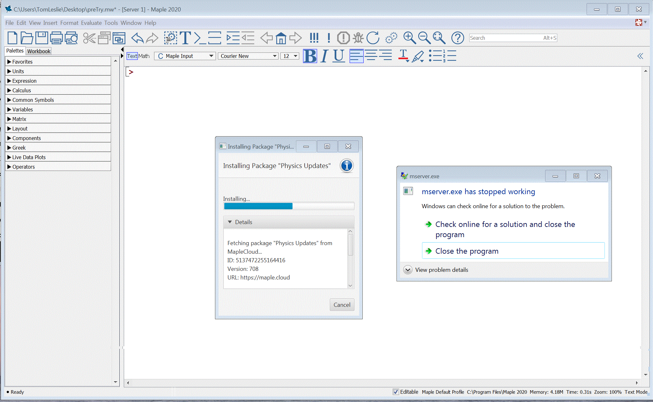Insert text region with the T icon
Screen dimensions: 653x402
pos(185,38)
